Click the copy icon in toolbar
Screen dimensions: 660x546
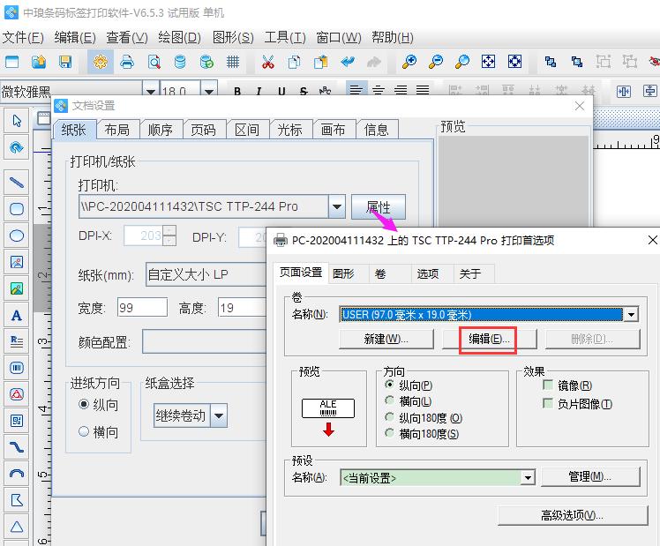pyautogui.click(x=294, y=62)
